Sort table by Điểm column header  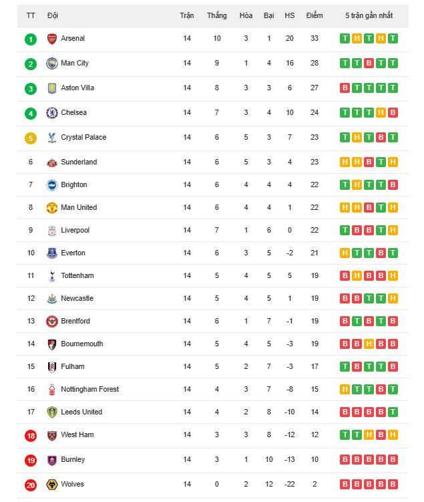click(x=314, y=15)
